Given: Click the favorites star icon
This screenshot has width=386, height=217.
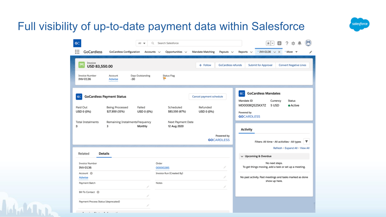Looking at the screenshot, I should click(x=268, y=43).
